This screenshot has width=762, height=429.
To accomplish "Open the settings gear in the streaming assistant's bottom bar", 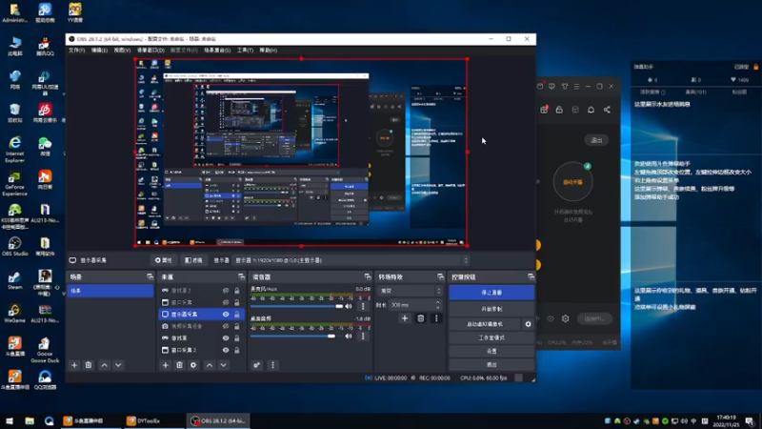I will [x=565, y=319].
